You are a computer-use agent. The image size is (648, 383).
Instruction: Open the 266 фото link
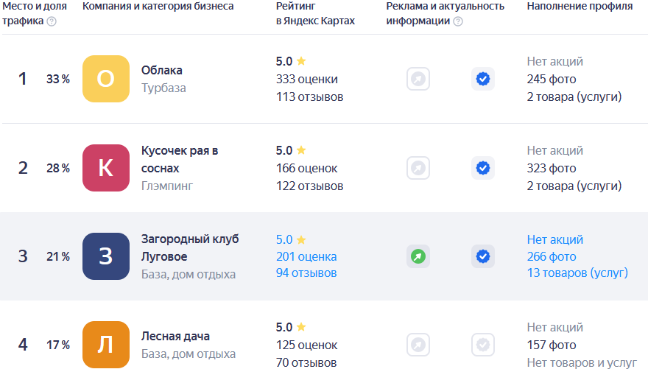click(x=552, y=256)
